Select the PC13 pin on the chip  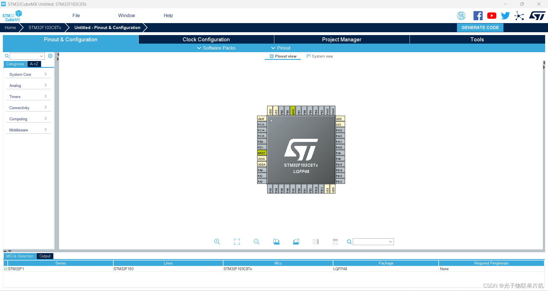(262, 125)
